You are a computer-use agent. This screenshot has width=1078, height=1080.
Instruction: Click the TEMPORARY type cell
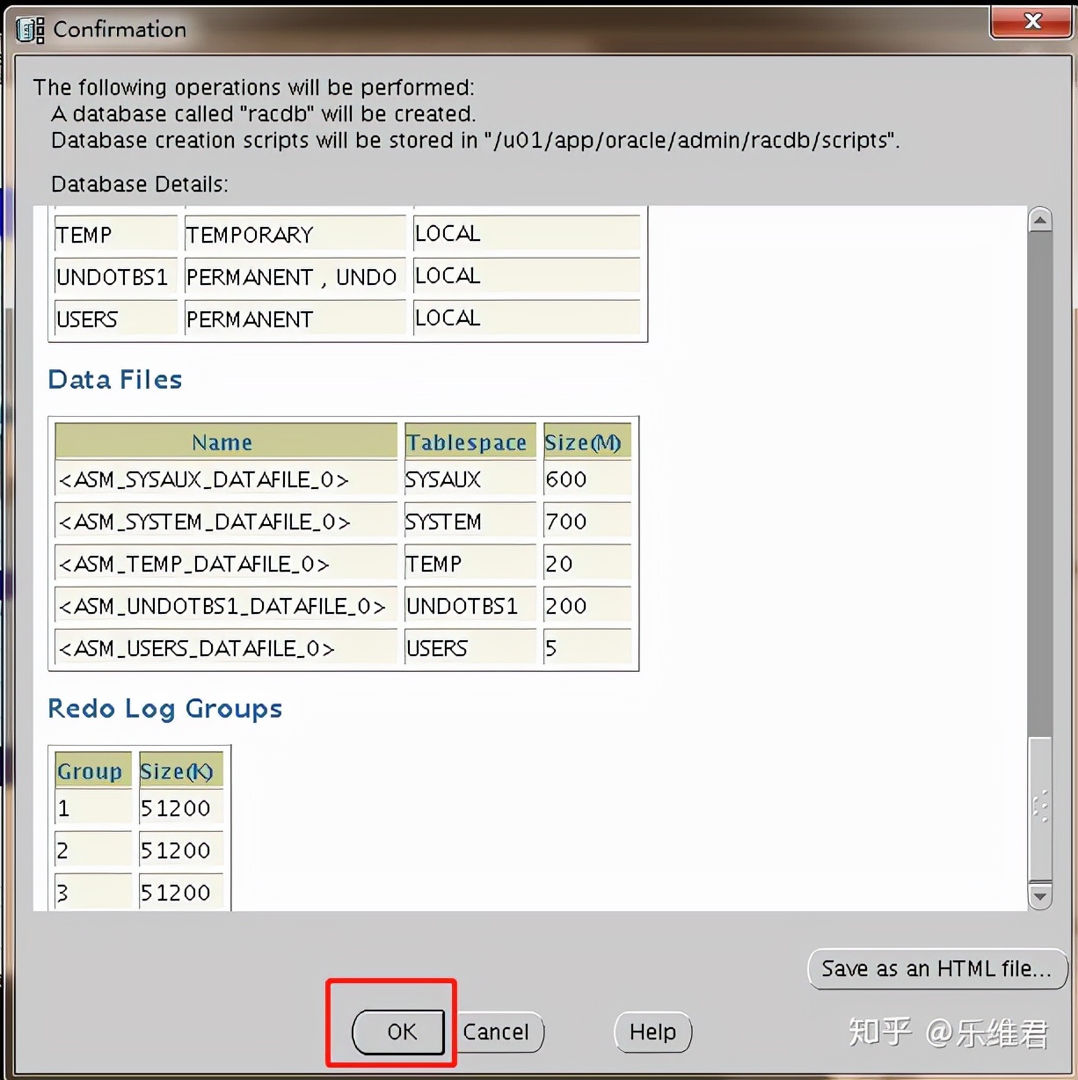295,234
